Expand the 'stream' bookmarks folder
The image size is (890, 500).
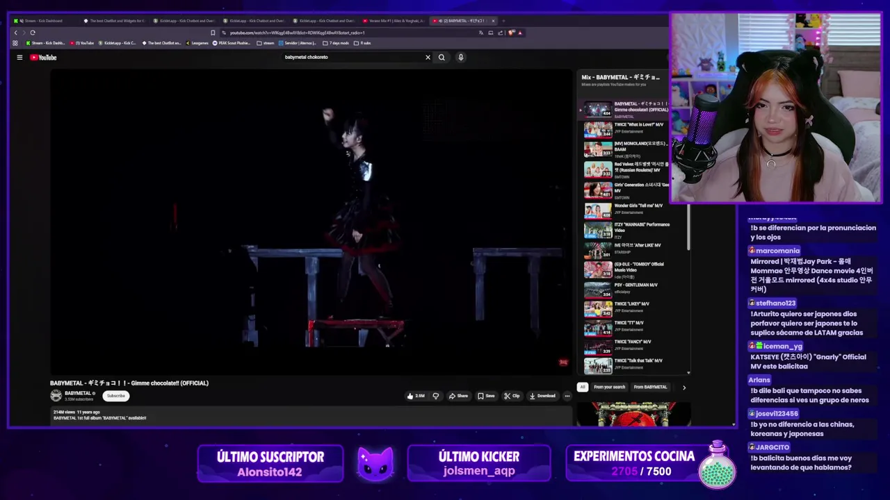266,43
